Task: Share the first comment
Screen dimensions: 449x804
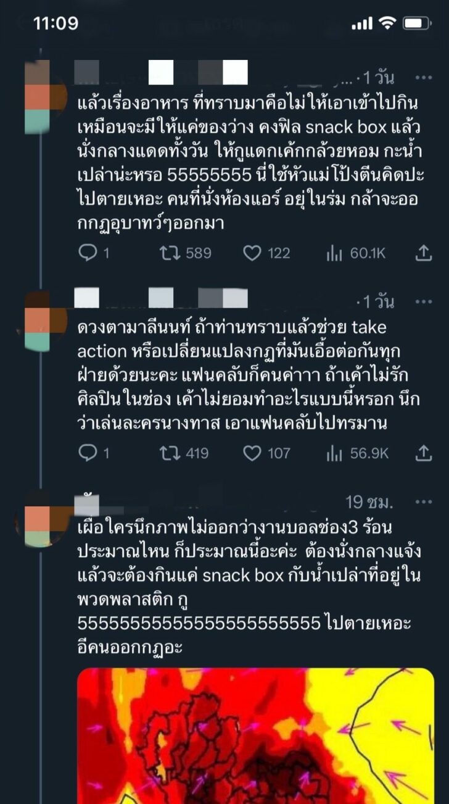Action: click(x=424, y=253)
